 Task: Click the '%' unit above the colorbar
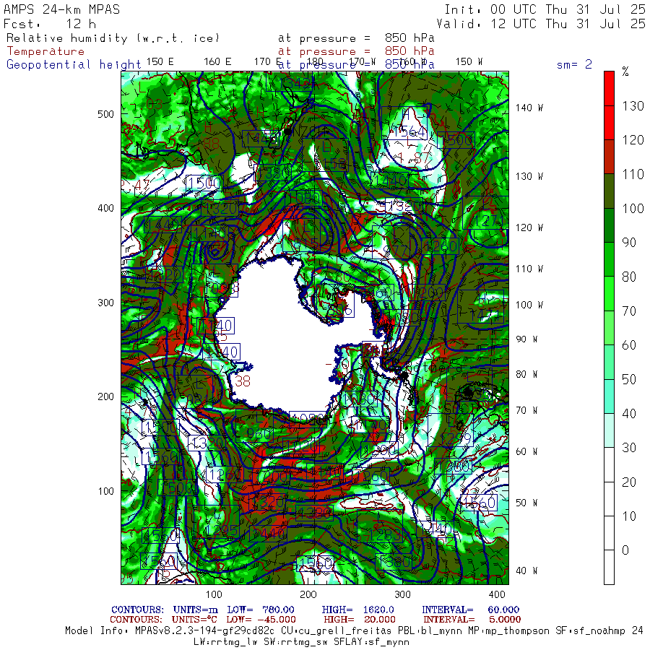click(x=625, y=71)
